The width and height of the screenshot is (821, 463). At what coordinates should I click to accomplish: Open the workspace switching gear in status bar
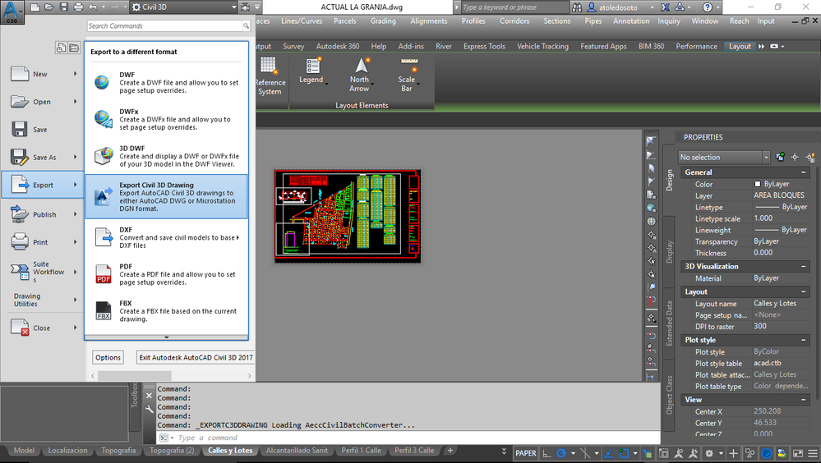709,454
